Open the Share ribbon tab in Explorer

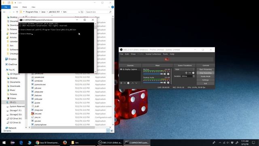click(x=24, y=7)
